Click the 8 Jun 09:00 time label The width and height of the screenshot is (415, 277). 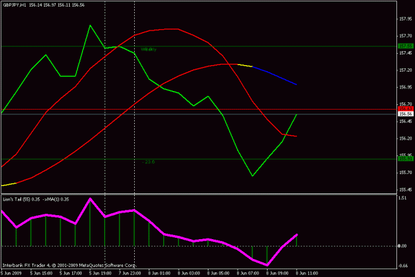(278, 273)
